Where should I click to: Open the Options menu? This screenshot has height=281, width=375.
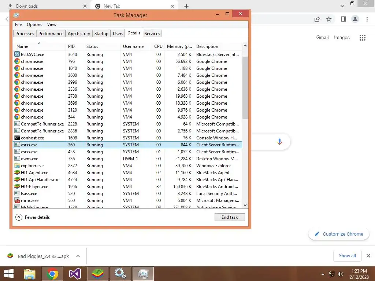pos(34,25)
